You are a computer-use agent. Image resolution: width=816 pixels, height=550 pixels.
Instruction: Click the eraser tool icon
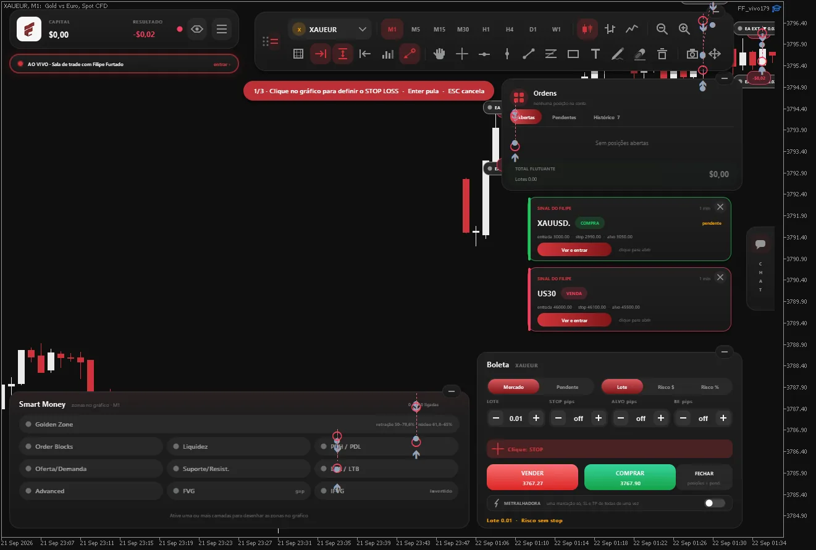[x=640, y=54]
